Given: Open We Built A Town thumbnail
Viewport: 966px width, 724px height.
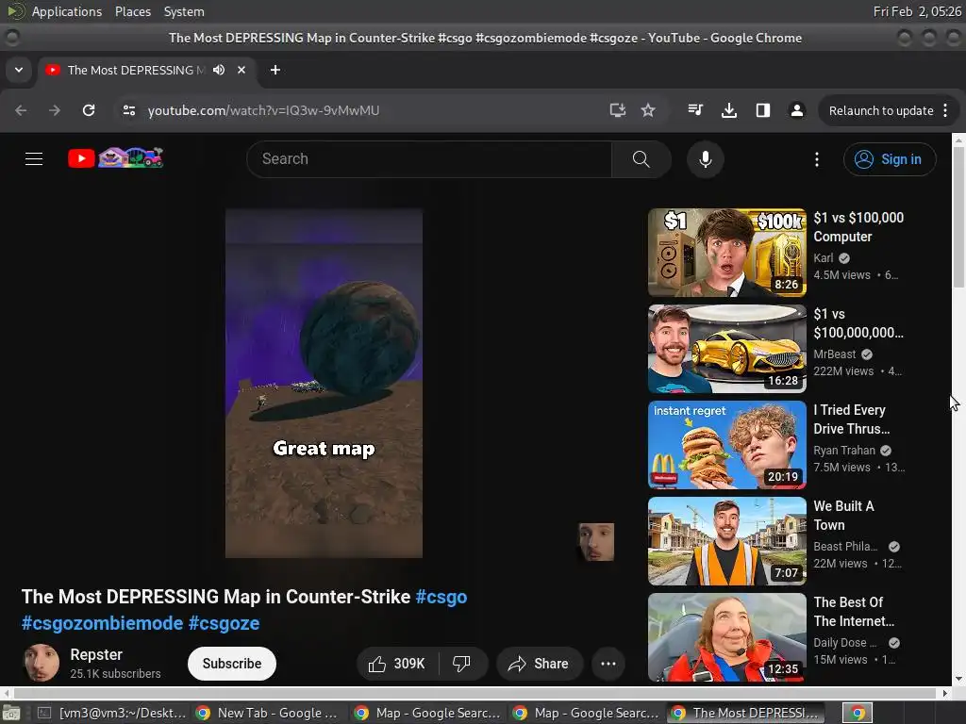Looking at the screenshot, I should [727, 541].
